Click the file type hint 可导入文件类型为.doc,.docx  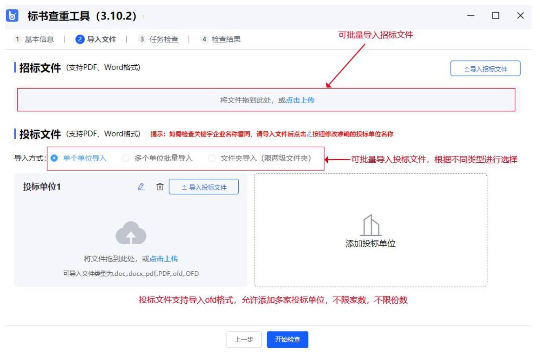tap(131, 274)
